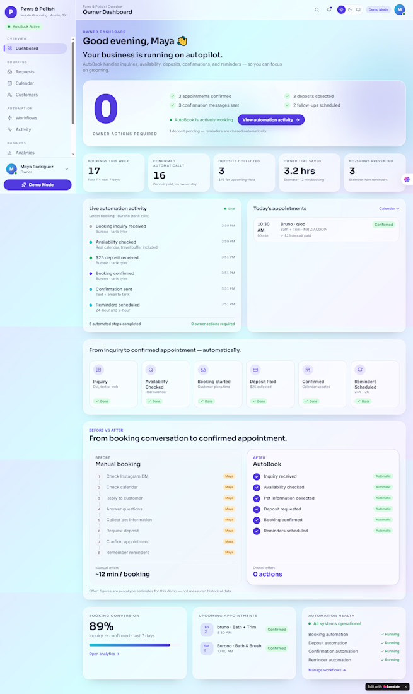Viewport: 413px width, 694px height.
Task: Open the Calendar link in Today's appointments
Action: click(x=389, y=208)
